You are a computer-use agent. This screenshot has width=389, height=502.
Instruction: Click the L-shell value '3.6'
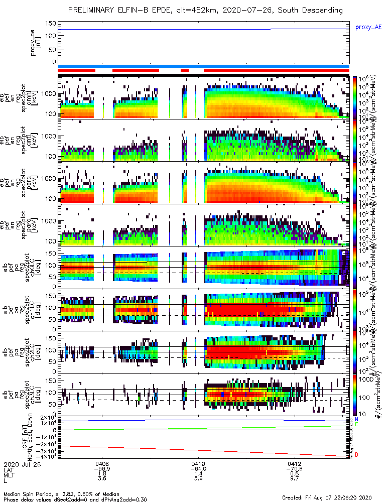point(102,478)
